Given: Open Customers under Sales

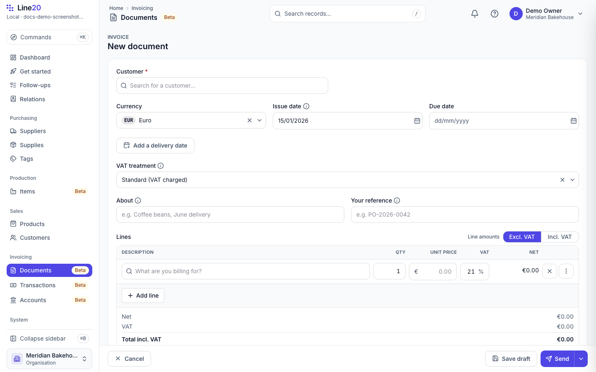Looking at the screenshot, I should pos(49,238).
